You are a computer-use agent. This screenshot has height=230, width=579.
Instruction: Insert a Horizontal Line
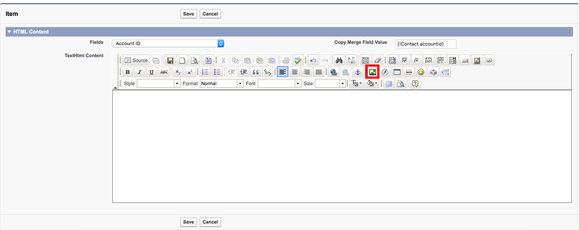[x=409, y=72]
